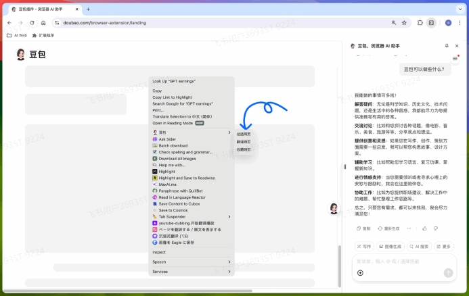Click the 豆包 logo on the page
Viewport: 469px width, 296px height.
click(x=30, y=54)
